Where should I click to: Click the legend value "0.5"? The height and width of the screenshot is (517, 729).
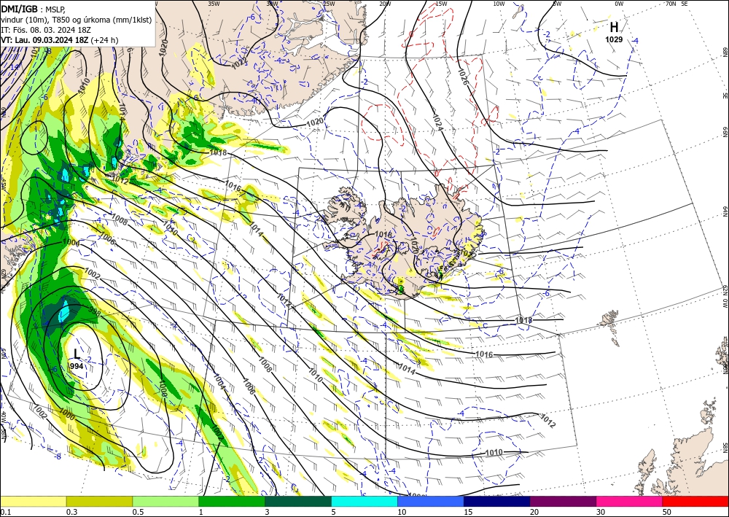(x=137, y=512)
